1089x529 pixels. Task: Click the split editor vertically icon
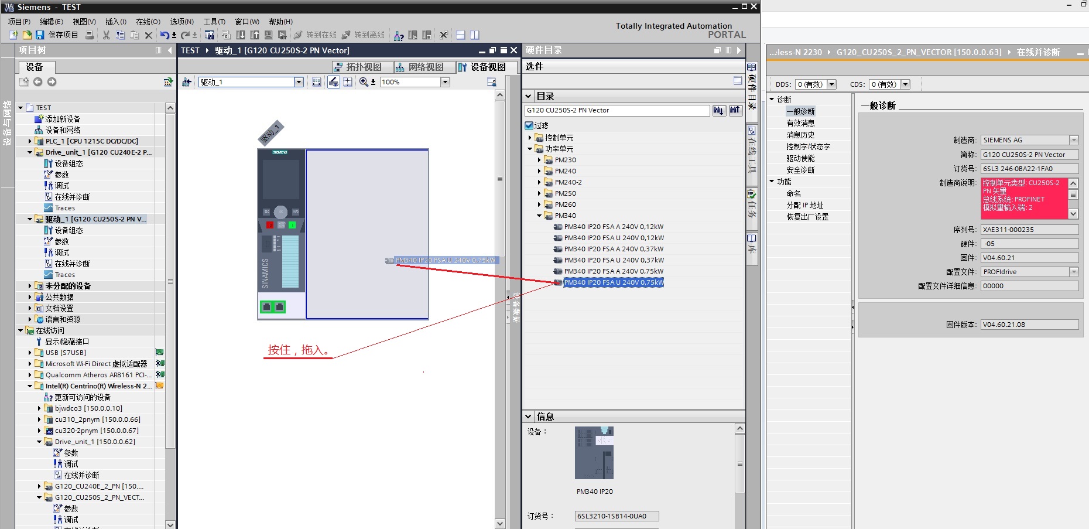tap(474, 35)
